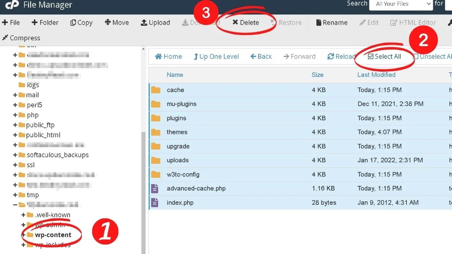Image resolution: width=452 pixels, height=254 pixels.
Task: Open the HTML Editor
Action: coord(413,22)
